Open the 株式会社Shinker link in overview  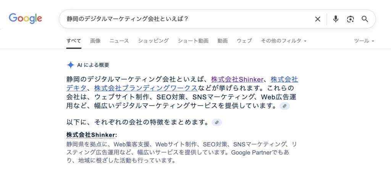[237, 79]
